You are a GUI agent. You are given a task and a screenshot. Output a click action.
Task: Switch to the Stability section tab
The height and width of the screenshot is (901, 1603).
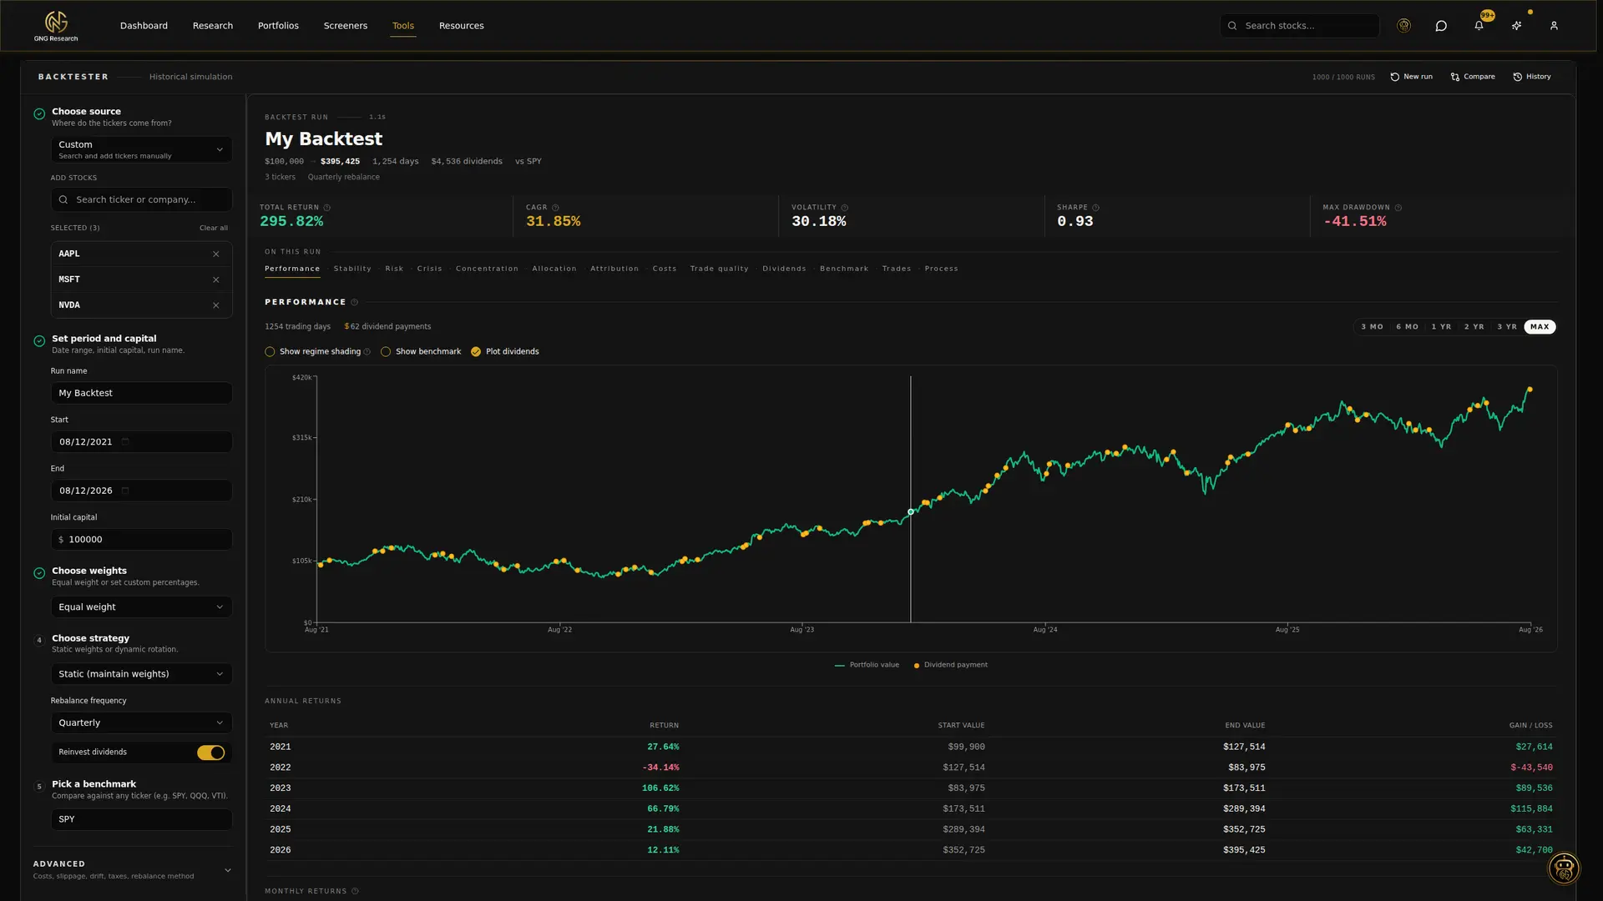(352, 269)
